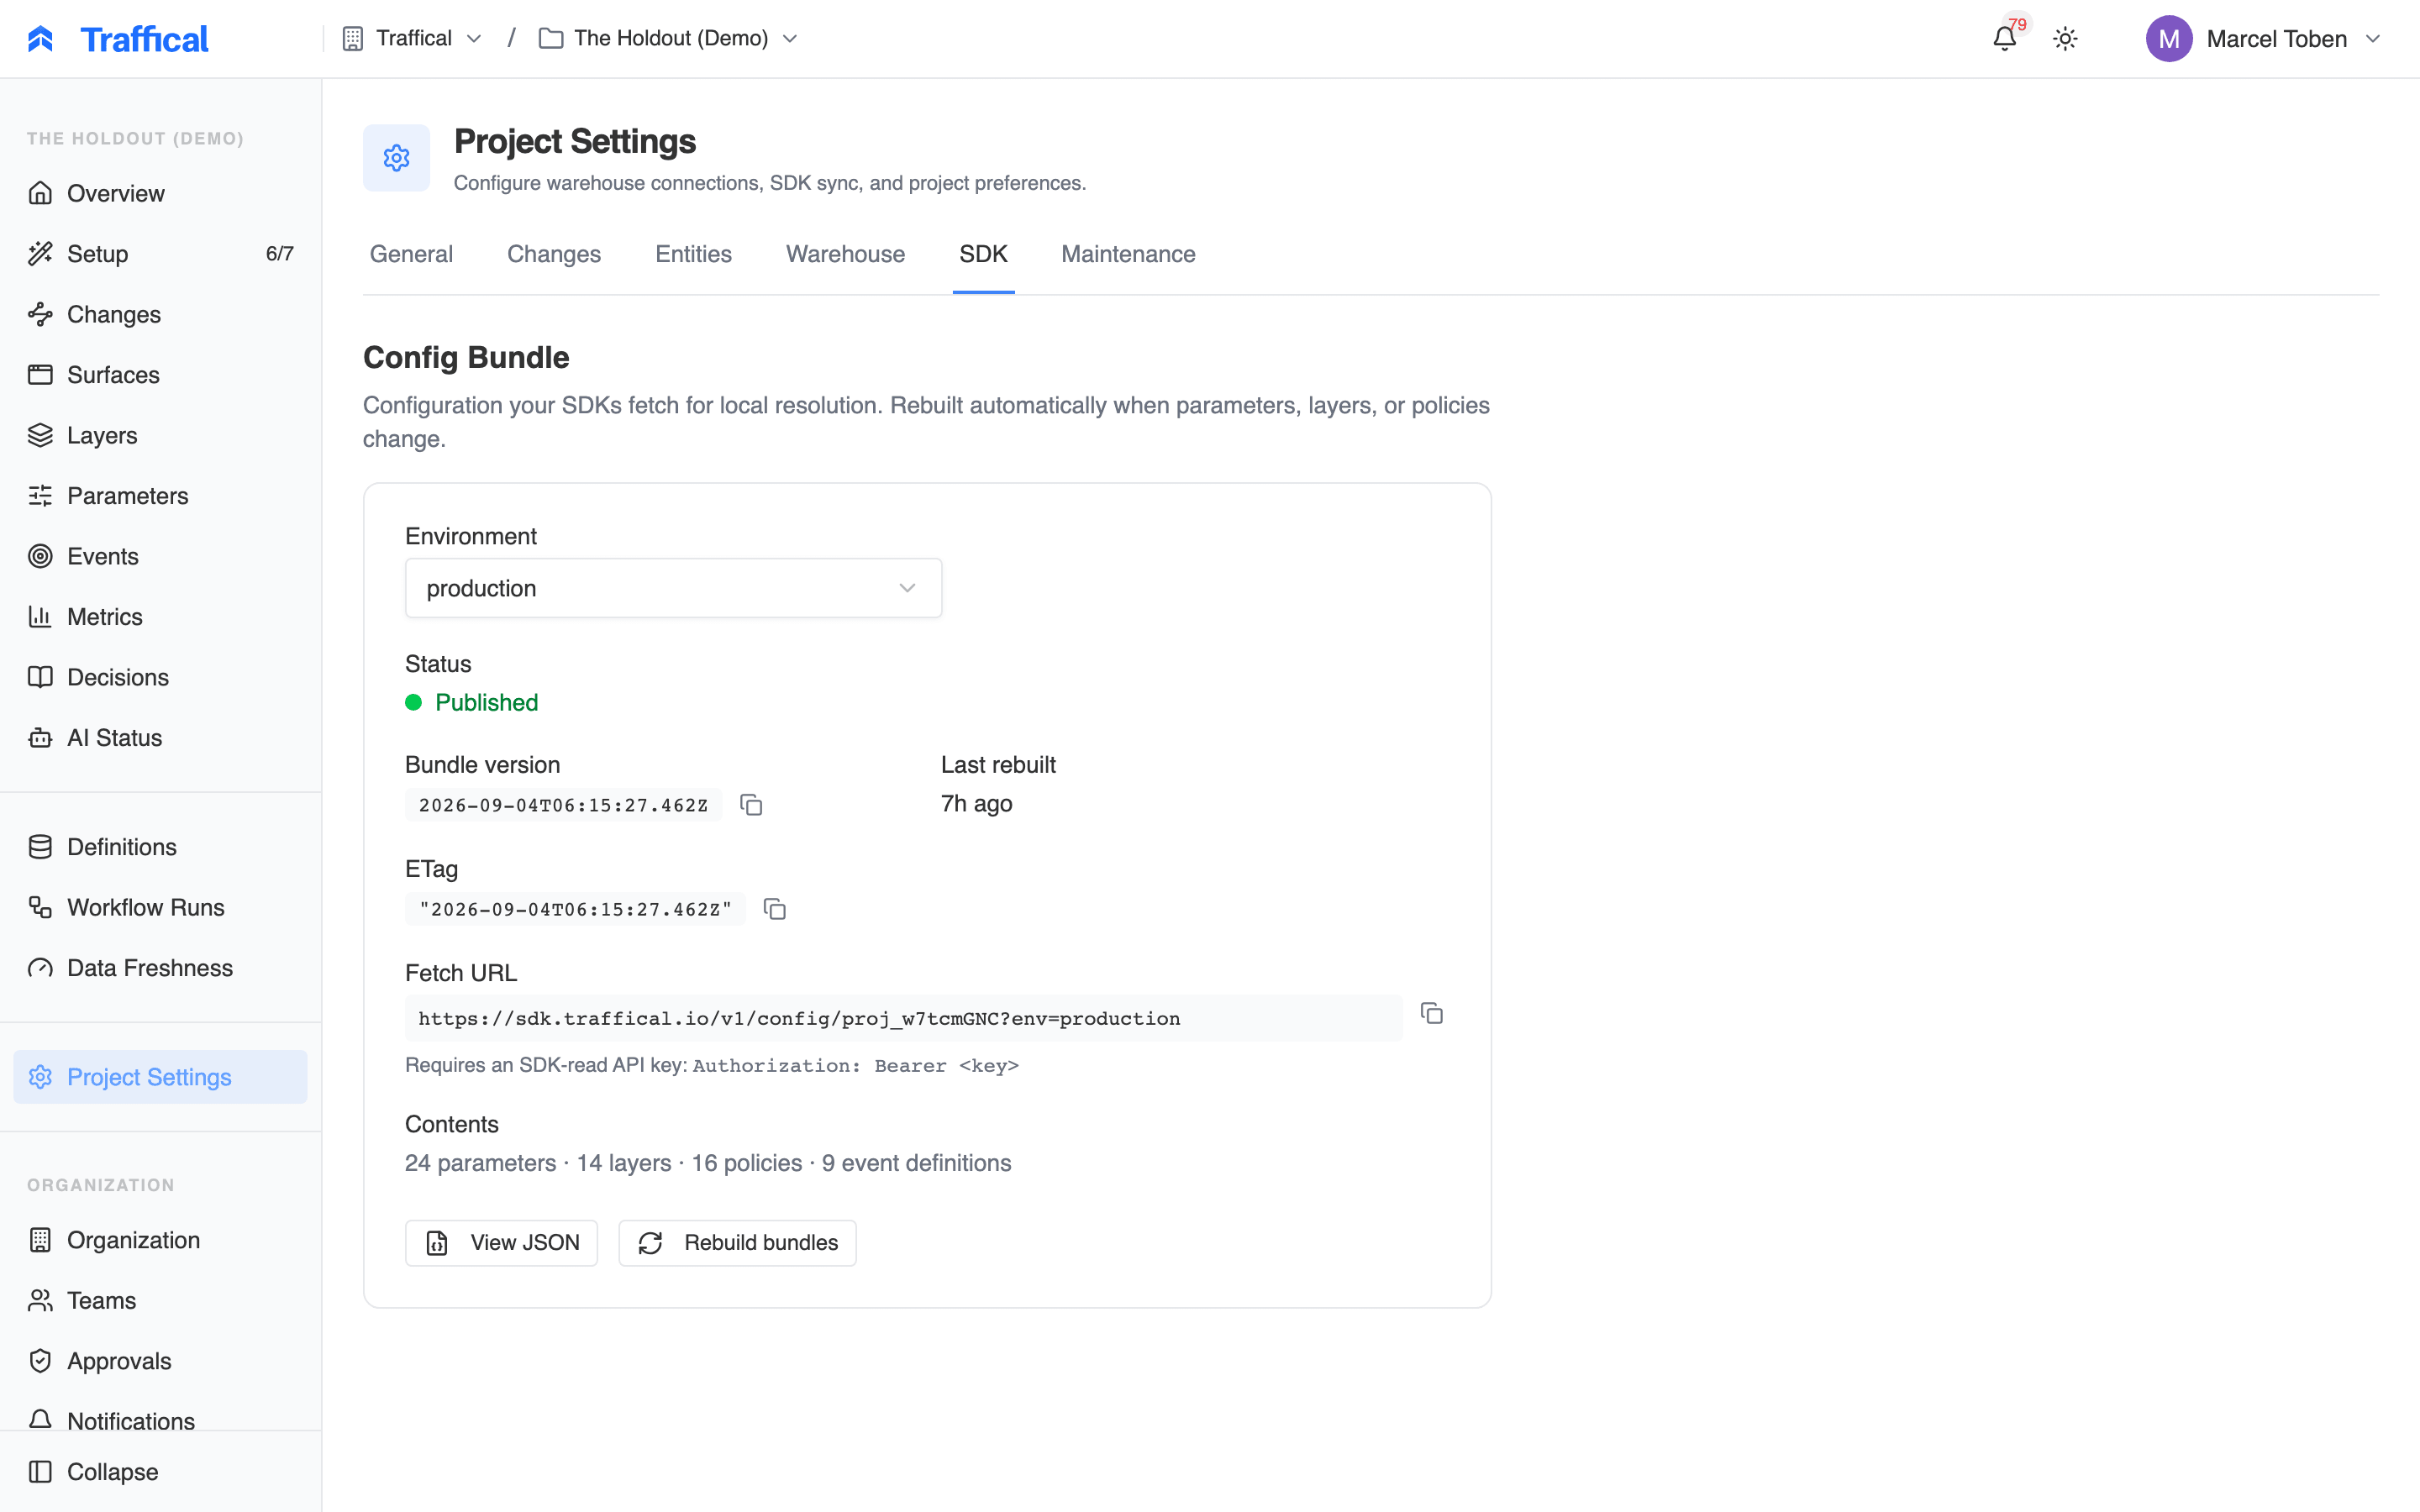Collapse the sidebar
Image resolution: width=2420 pixels, height=1512 pixels.
pos(161,1472)
